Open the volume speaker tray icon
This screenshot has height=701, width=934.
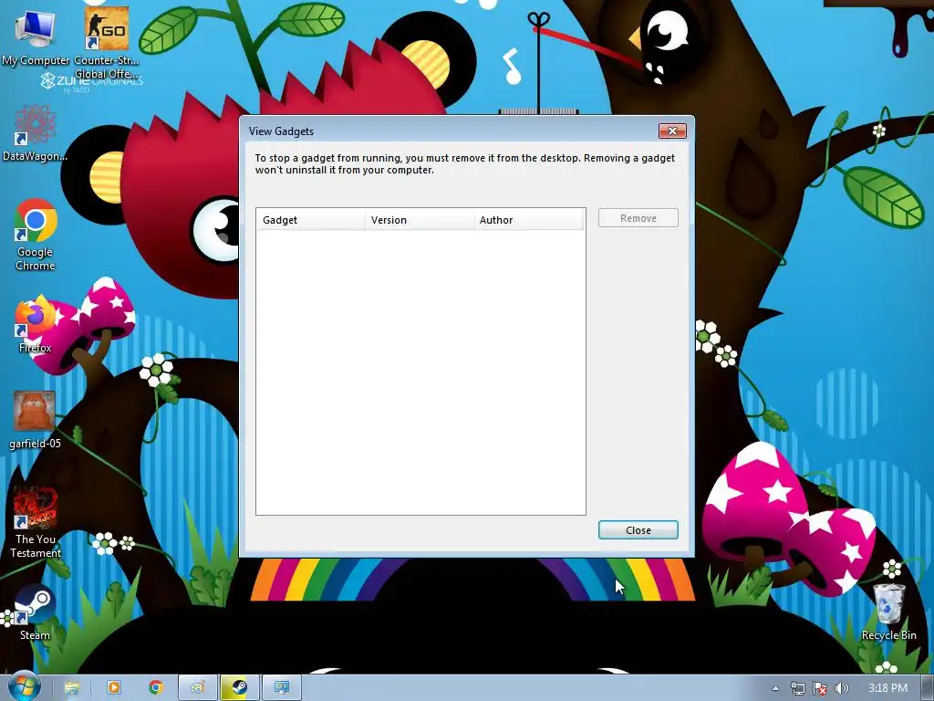(x=841, y=688)
